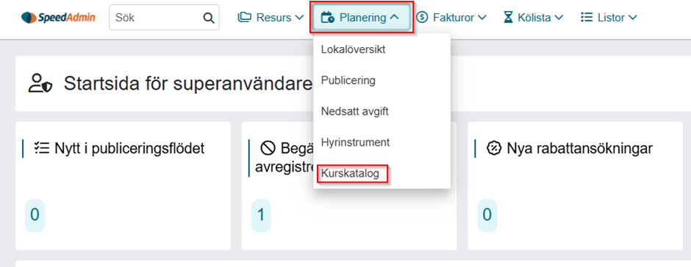Click the Listor list icon
The image size is (691, 267).
coord(587,18)
